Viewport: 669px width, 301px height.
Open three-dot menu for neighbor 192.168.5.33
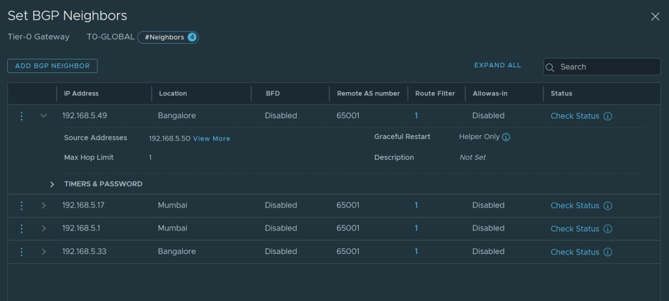[x=22, y=252]
